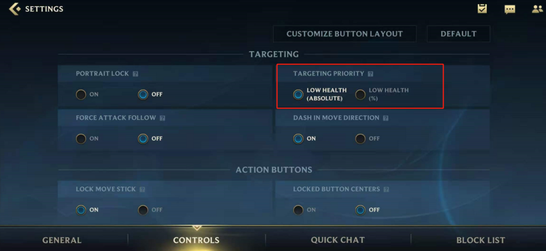Screen dimensions: 546x251
Task: Go back using the Settings arrow icon
Action: click(x=15, y=9)
